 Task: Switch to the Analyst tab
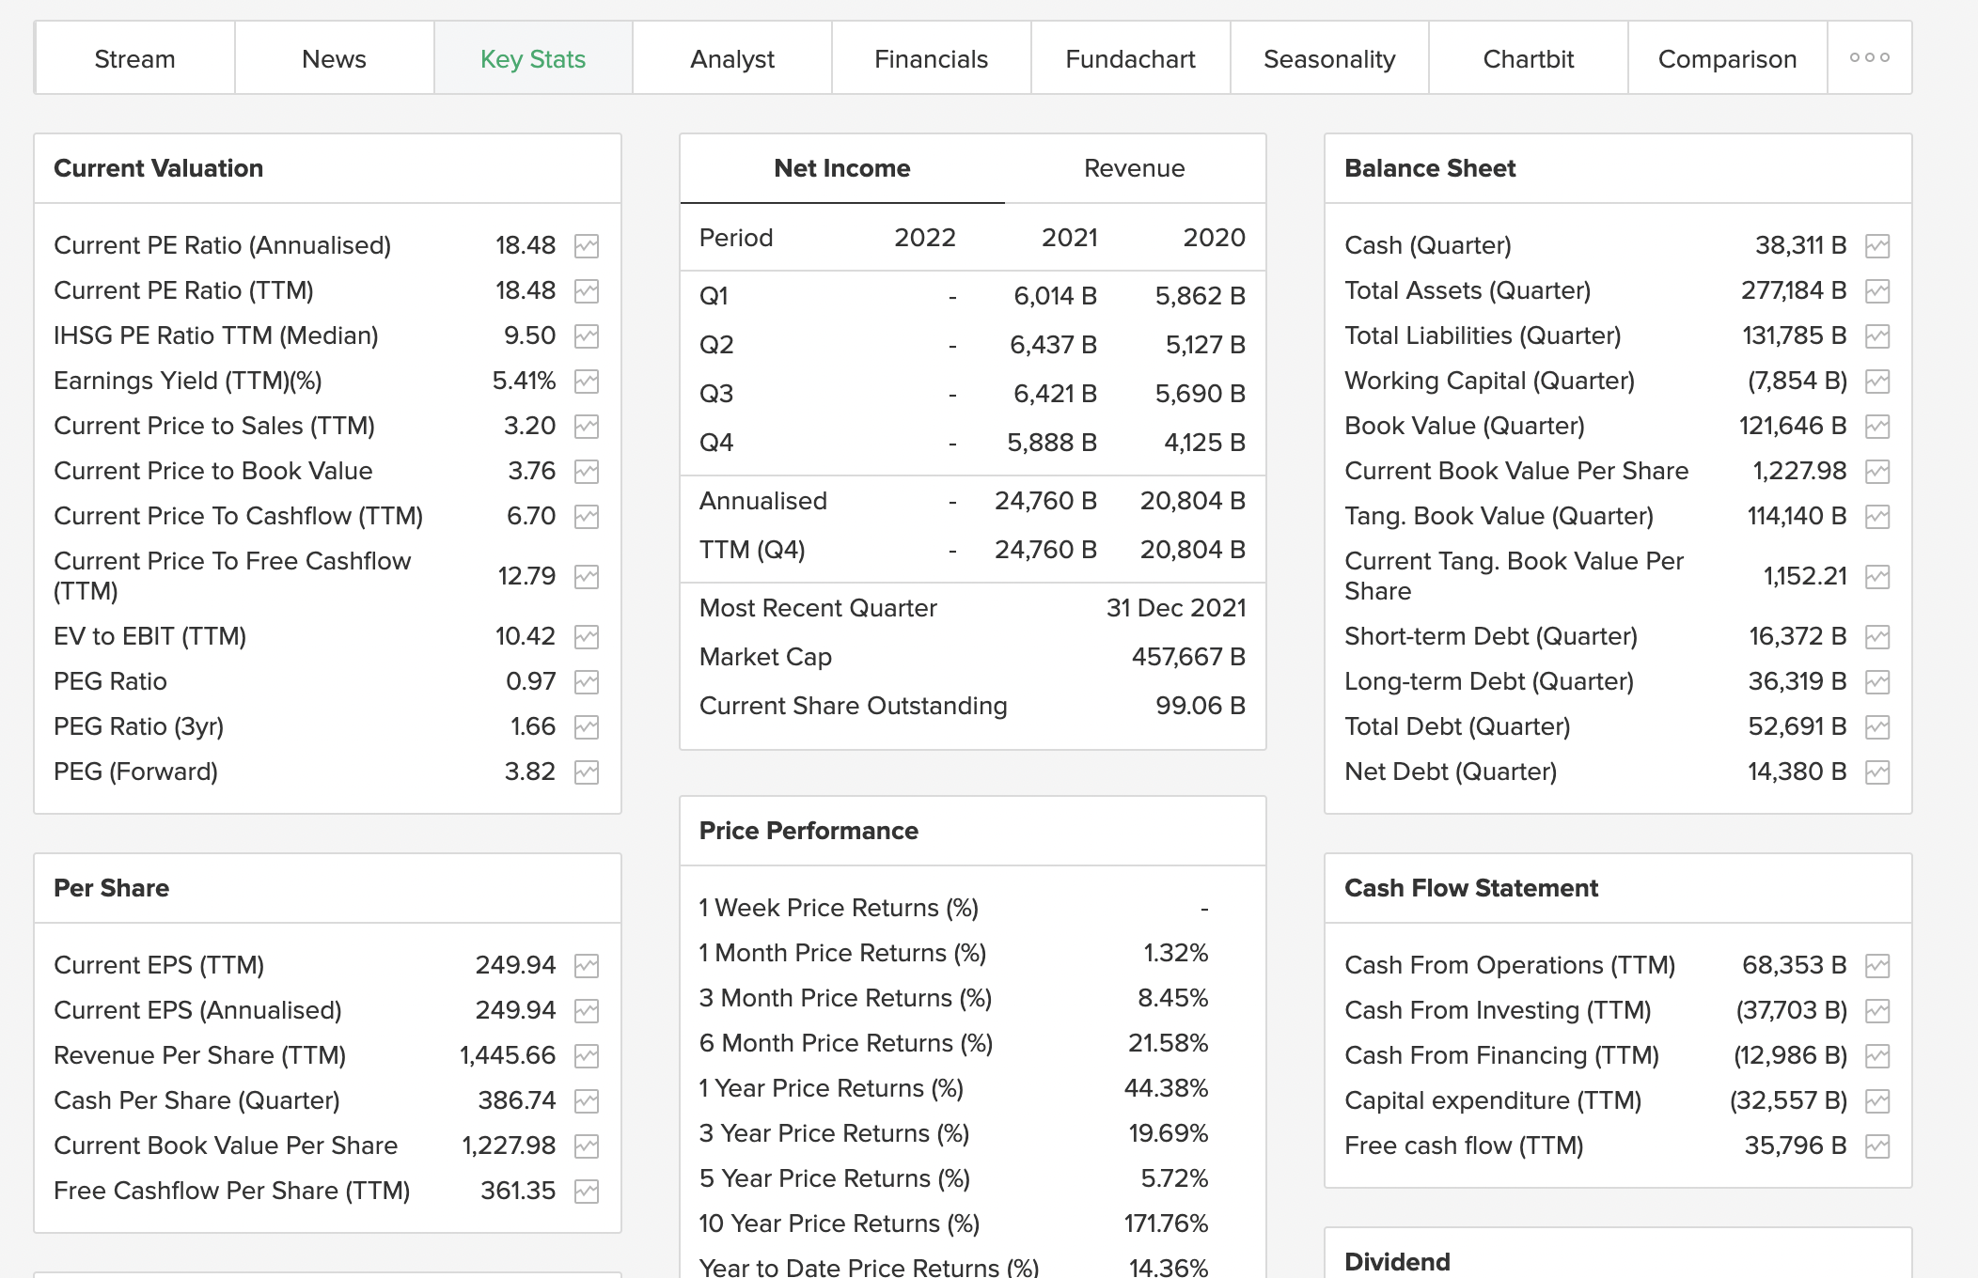[731, 59]
